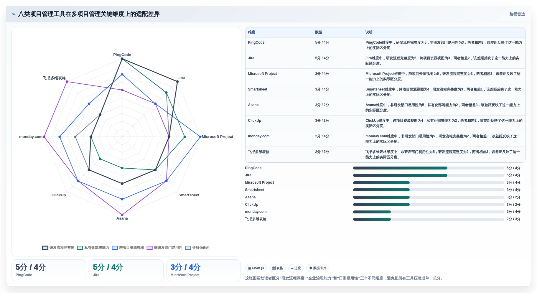Click the Jira progress bar

point(429,175)
